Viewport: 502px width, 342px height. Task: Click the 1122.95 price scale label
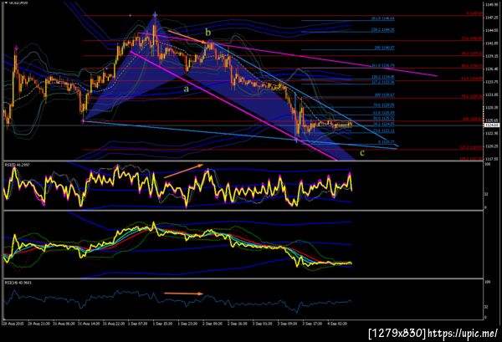click(491, 133)
